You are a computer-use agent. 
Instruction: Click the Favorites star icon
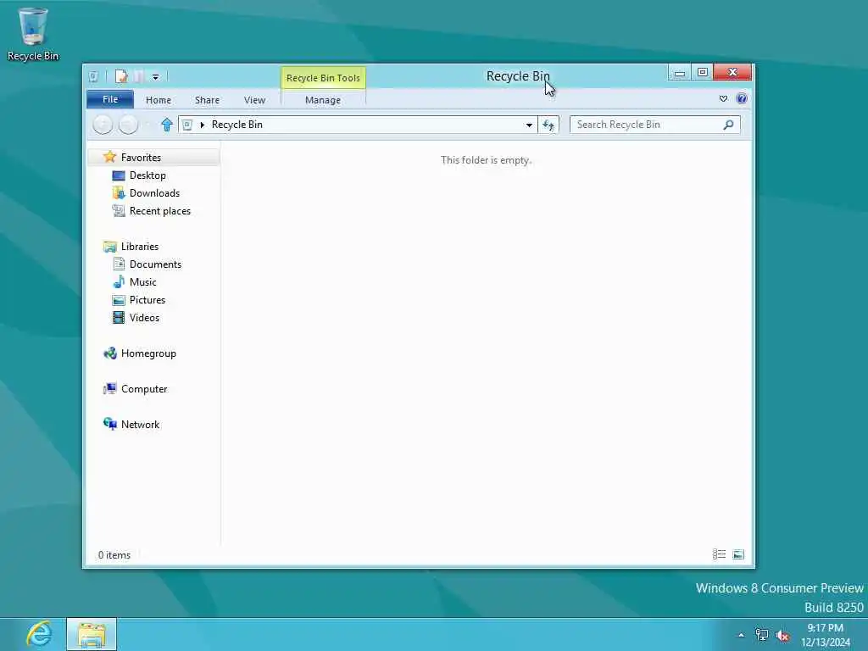point(109,157)
